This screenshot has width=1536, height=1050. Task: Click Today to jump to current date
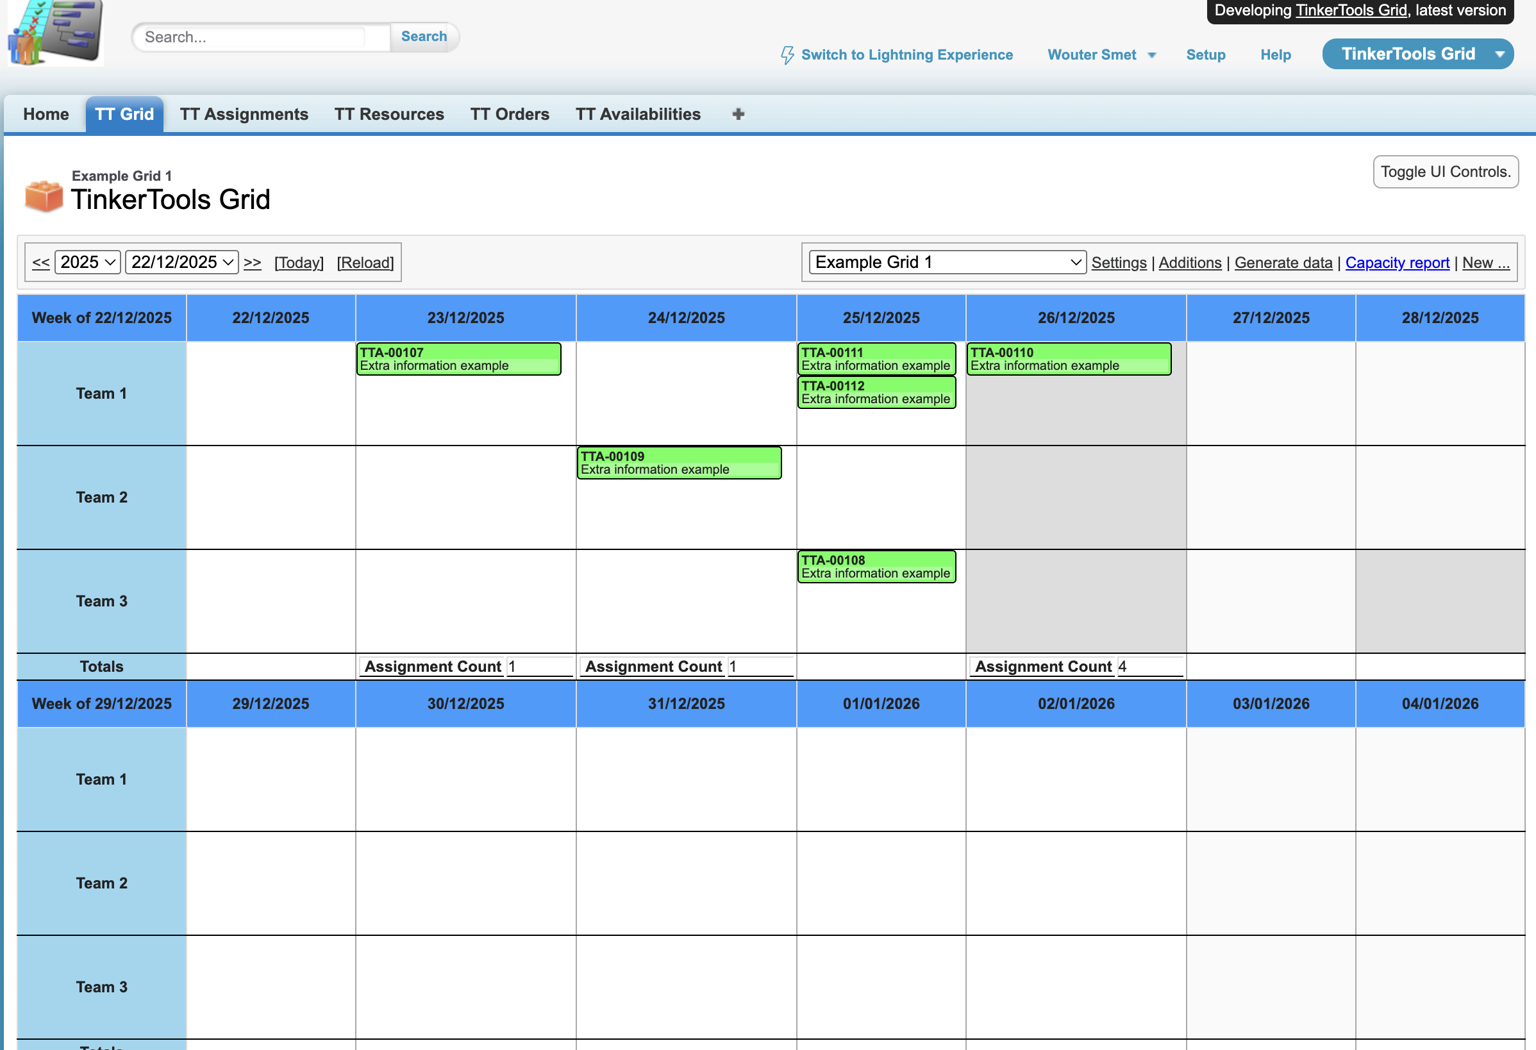point(299,262)
